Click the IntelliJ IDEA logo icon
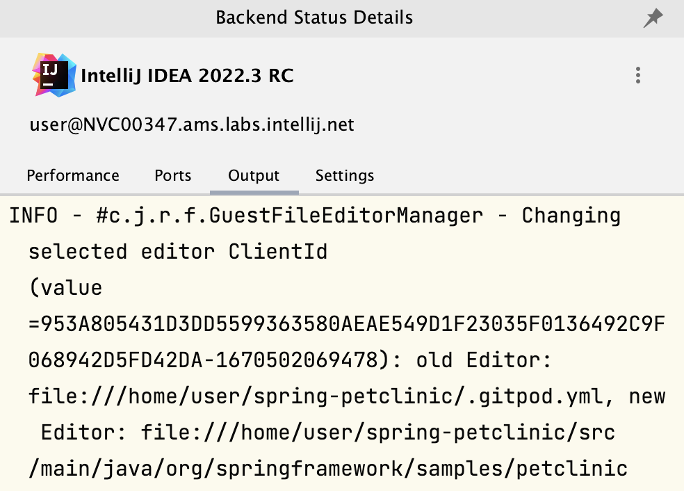Image resolution: width=684 pixels, height=491 pixels. (x=55, y=74)
